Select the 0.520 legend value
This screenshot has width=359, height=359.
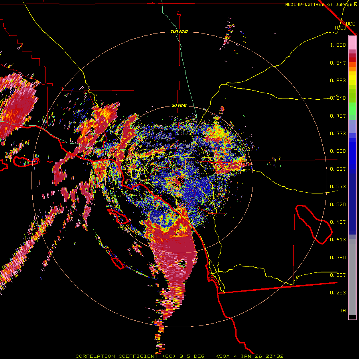[x=338, y=205]
